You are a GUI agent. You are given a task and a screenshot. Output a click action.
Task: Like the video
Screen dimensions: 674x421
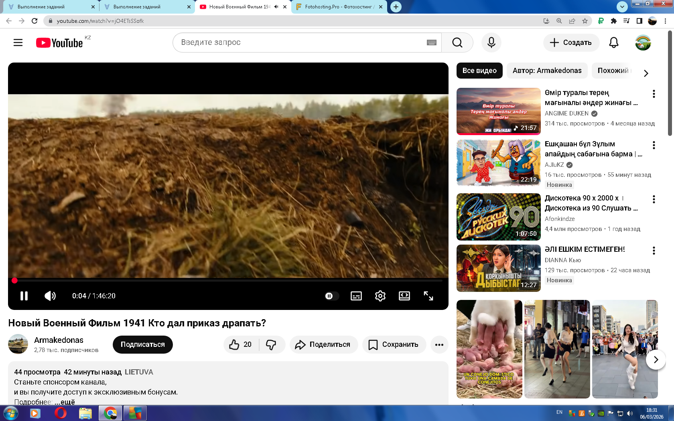(x=241, y=344)
